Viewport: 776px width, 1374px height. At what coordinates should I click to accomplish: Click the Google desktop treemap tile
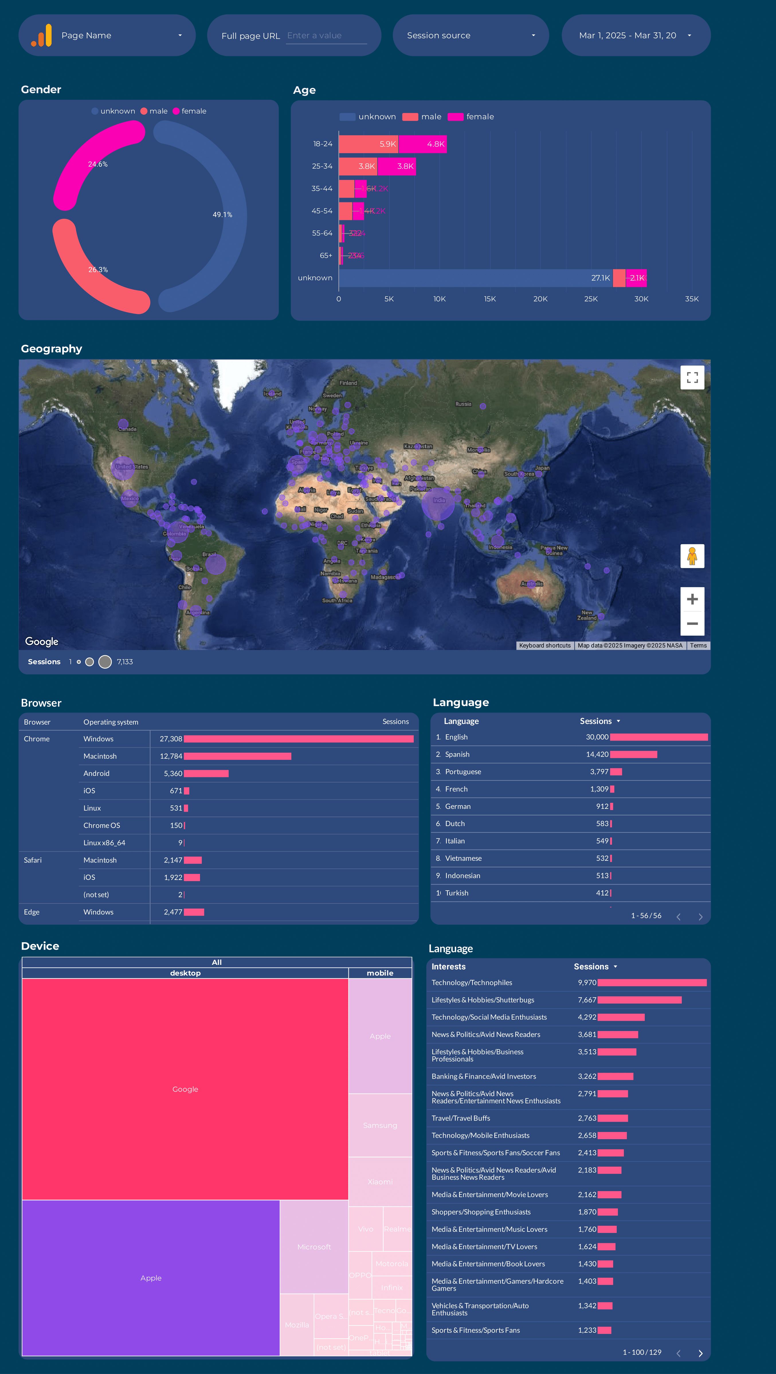(185, 1089)
